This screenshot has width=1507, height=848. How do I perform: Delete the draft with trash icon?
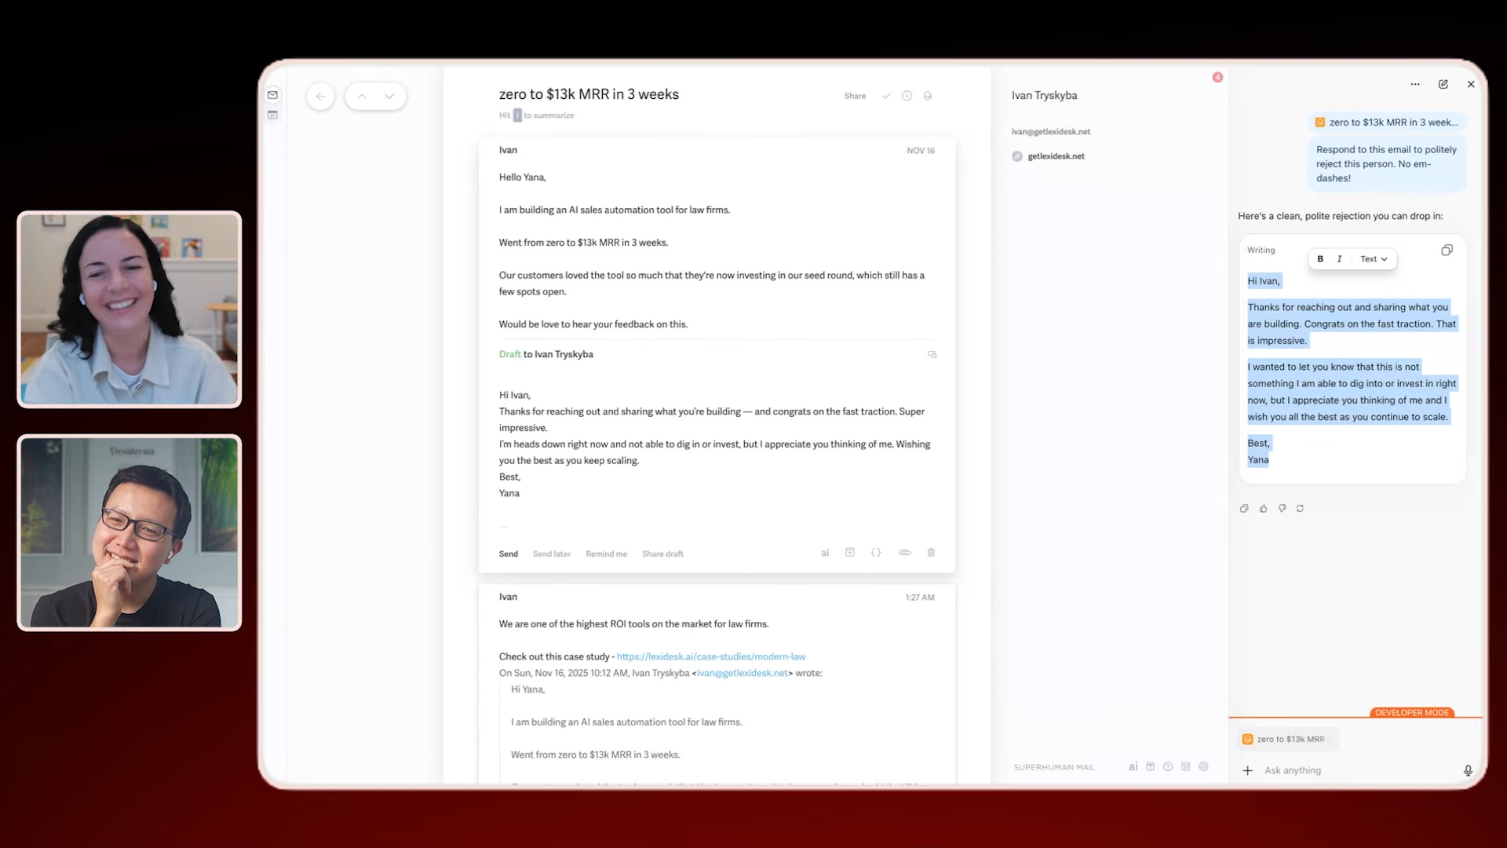pos(931,553)
